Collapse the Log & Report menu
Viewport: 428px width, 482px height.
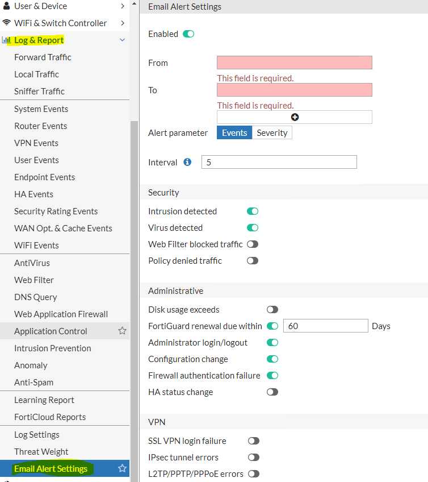[x=122, y=40]
